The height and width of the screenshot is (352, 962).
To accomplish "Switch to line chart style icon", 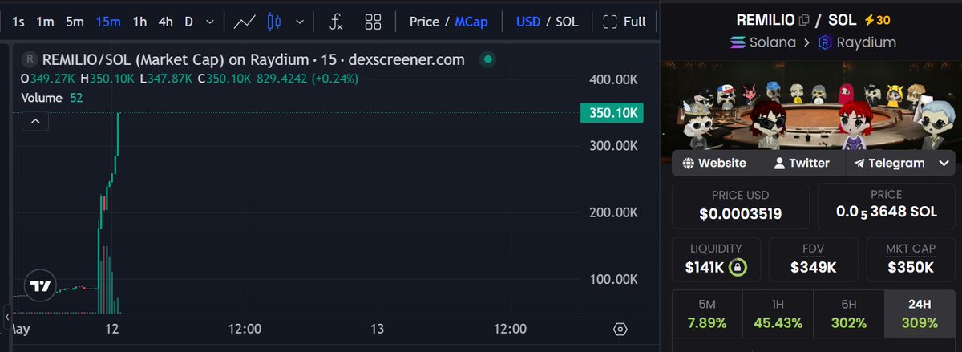I will tap(245, 22).
